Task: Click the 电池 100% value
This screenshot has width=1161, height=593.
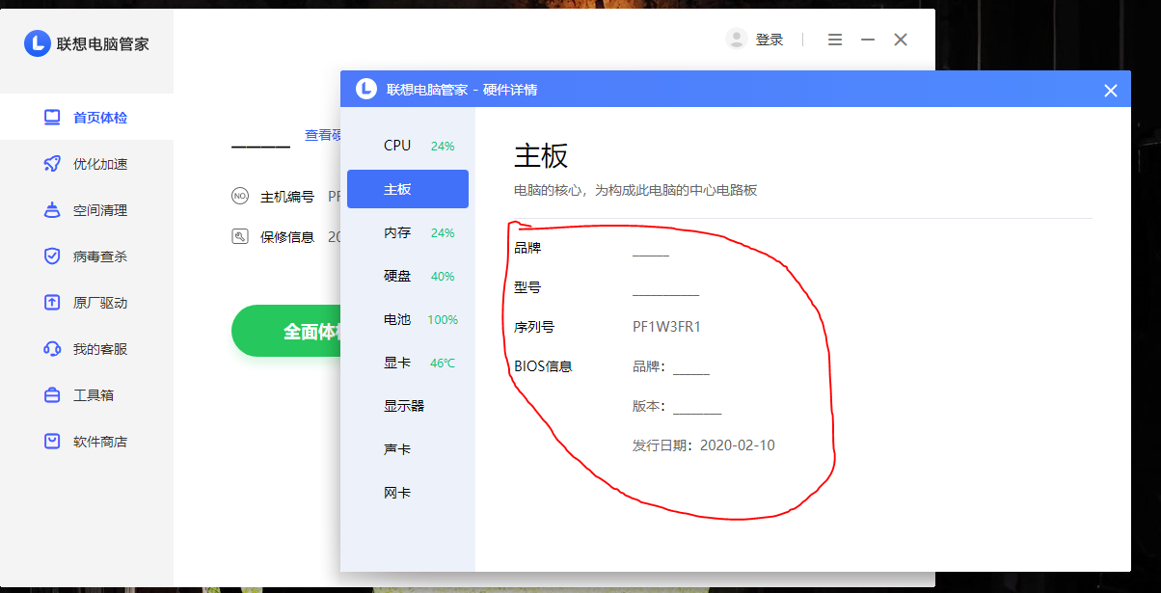Action: (443, 320)
